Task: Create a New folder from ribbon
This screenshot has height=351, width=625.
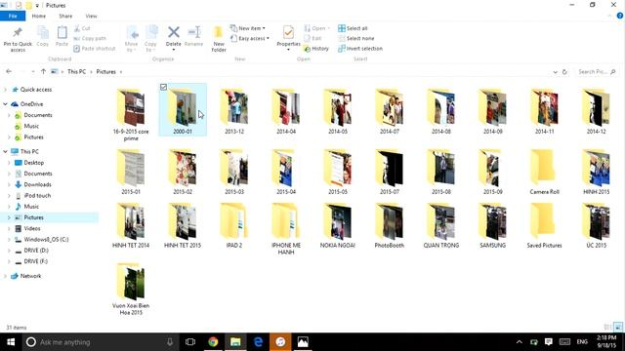Action: point(219,39)
